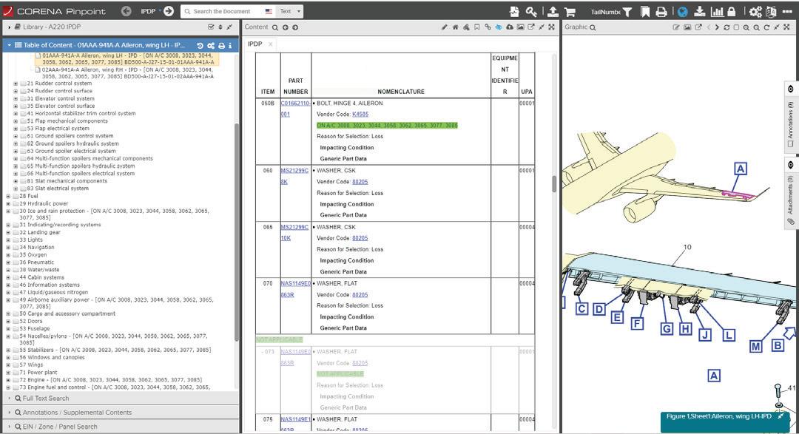This screenshot has width=799, height=434.
Task: Collapse the Table of Content section
Action: pyautogui.click(x=9, y=45)
